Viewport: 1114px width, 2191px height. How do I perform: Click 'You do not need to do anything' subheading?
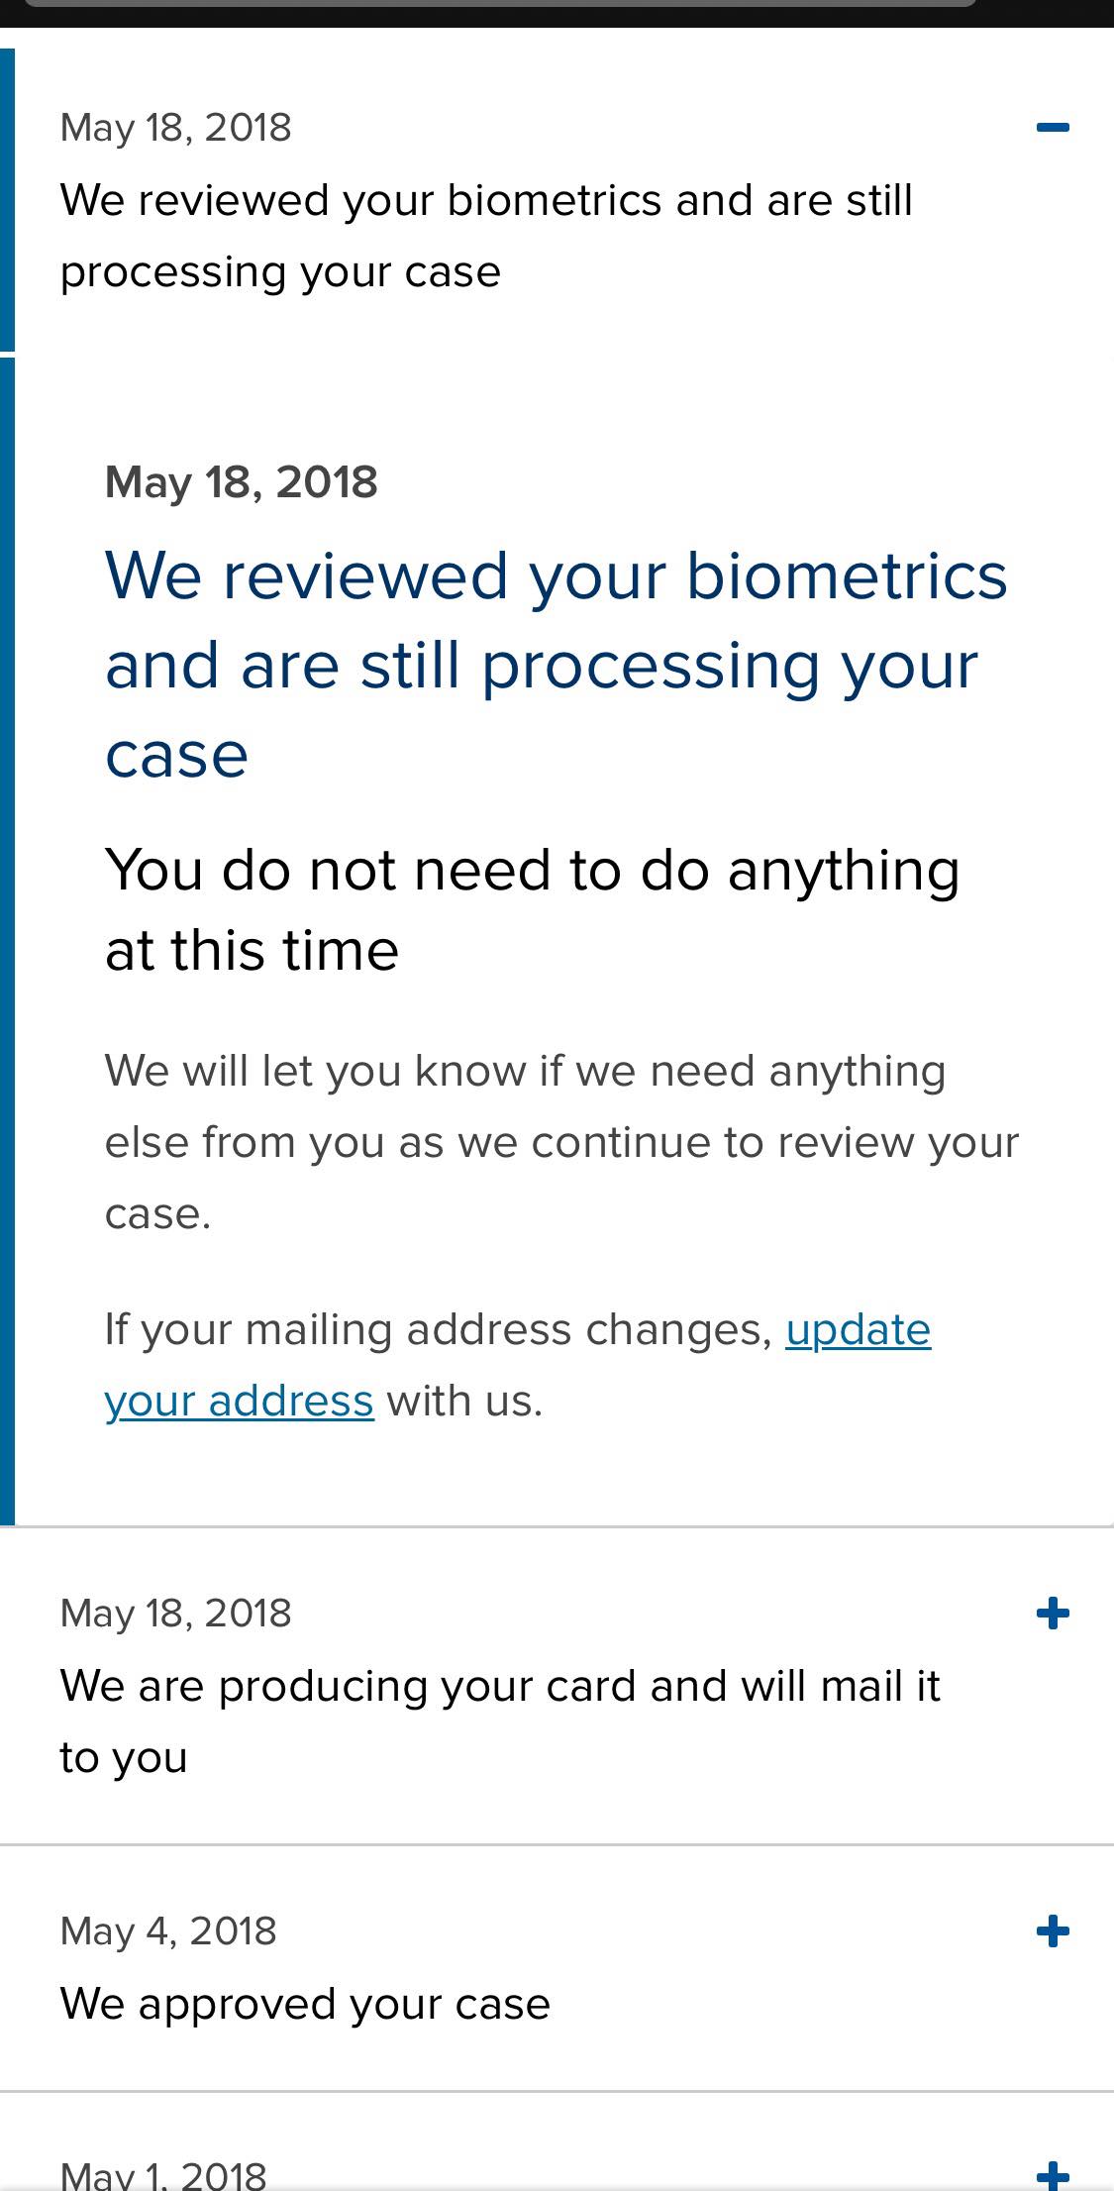coord(533,909)
